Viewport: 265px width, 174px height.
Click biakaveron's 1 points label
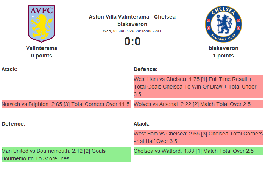point(223,56)
